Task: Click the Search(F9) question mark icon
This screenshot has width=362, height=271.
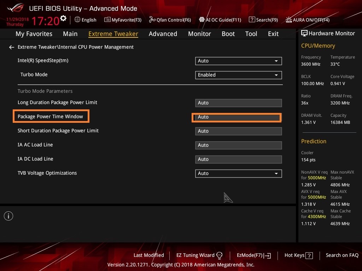Action: click(252, 20)
